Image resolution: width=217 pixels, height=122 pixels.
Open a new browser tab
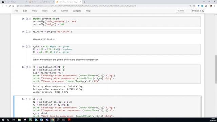pyautogui.click(x=84, y=2)
